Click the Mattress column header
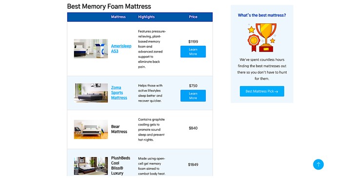Viewport: 352px width, 178px height. [x=118, y=17]
